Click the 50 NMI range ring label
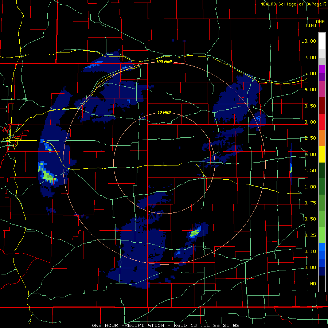The height and width of the screenshot is (328, 328). pos(164,112)
